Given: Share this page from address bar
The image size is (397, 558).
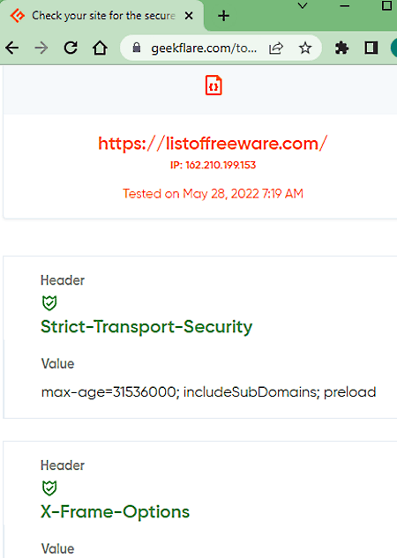Looking at the screenshot, I should point(276,48).
